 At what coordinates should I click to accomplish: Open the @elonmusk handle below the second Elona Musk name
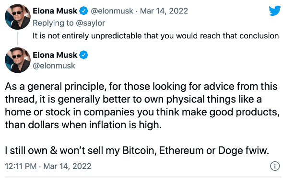54,66
